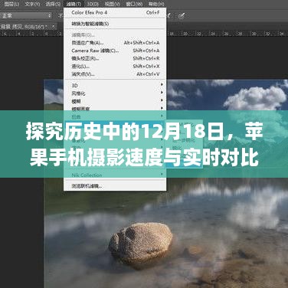288x288 pixels.
Task: Close the 背景 拷贝 document tab
Action: coord(54,26)
